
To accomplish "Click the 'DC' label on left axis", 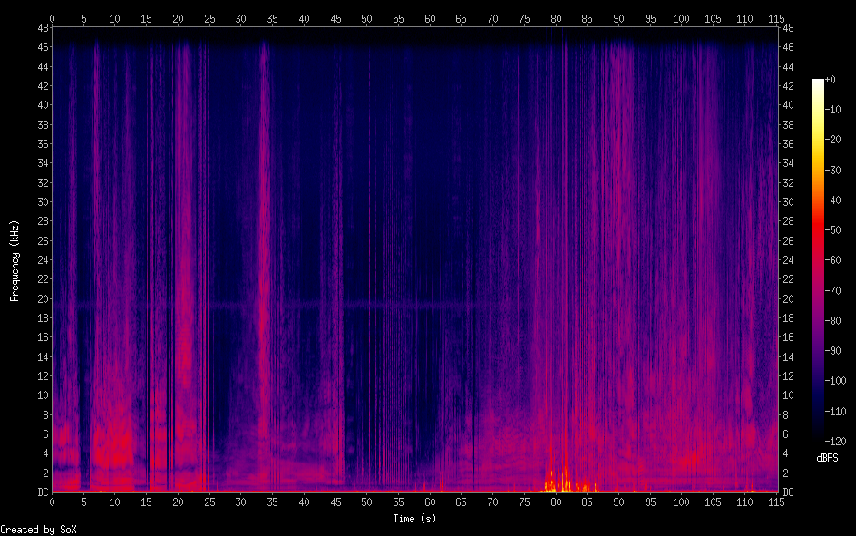I will (x=40, y=492).
